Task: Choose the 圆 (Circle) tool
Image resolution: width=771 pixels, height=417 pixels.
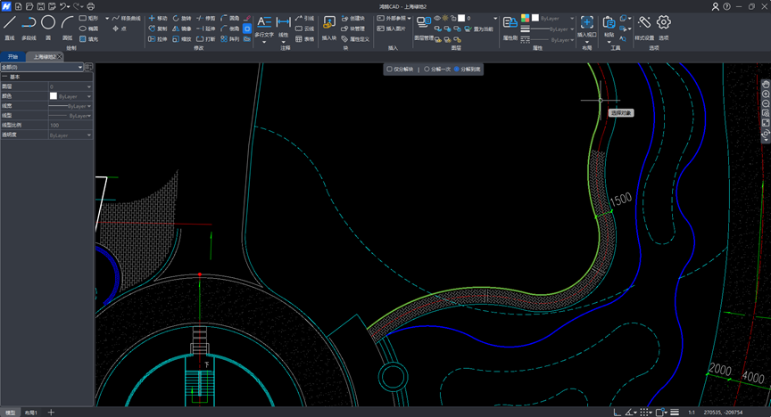Action: [x=48, y=23]
